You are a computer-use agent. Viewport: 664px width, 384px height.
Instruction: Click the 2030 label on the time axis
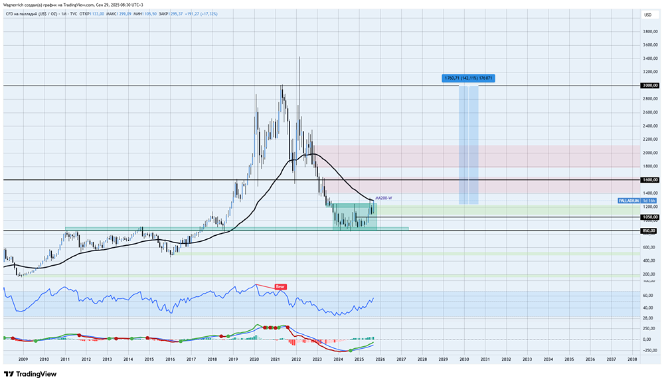[x=464, y=359]
